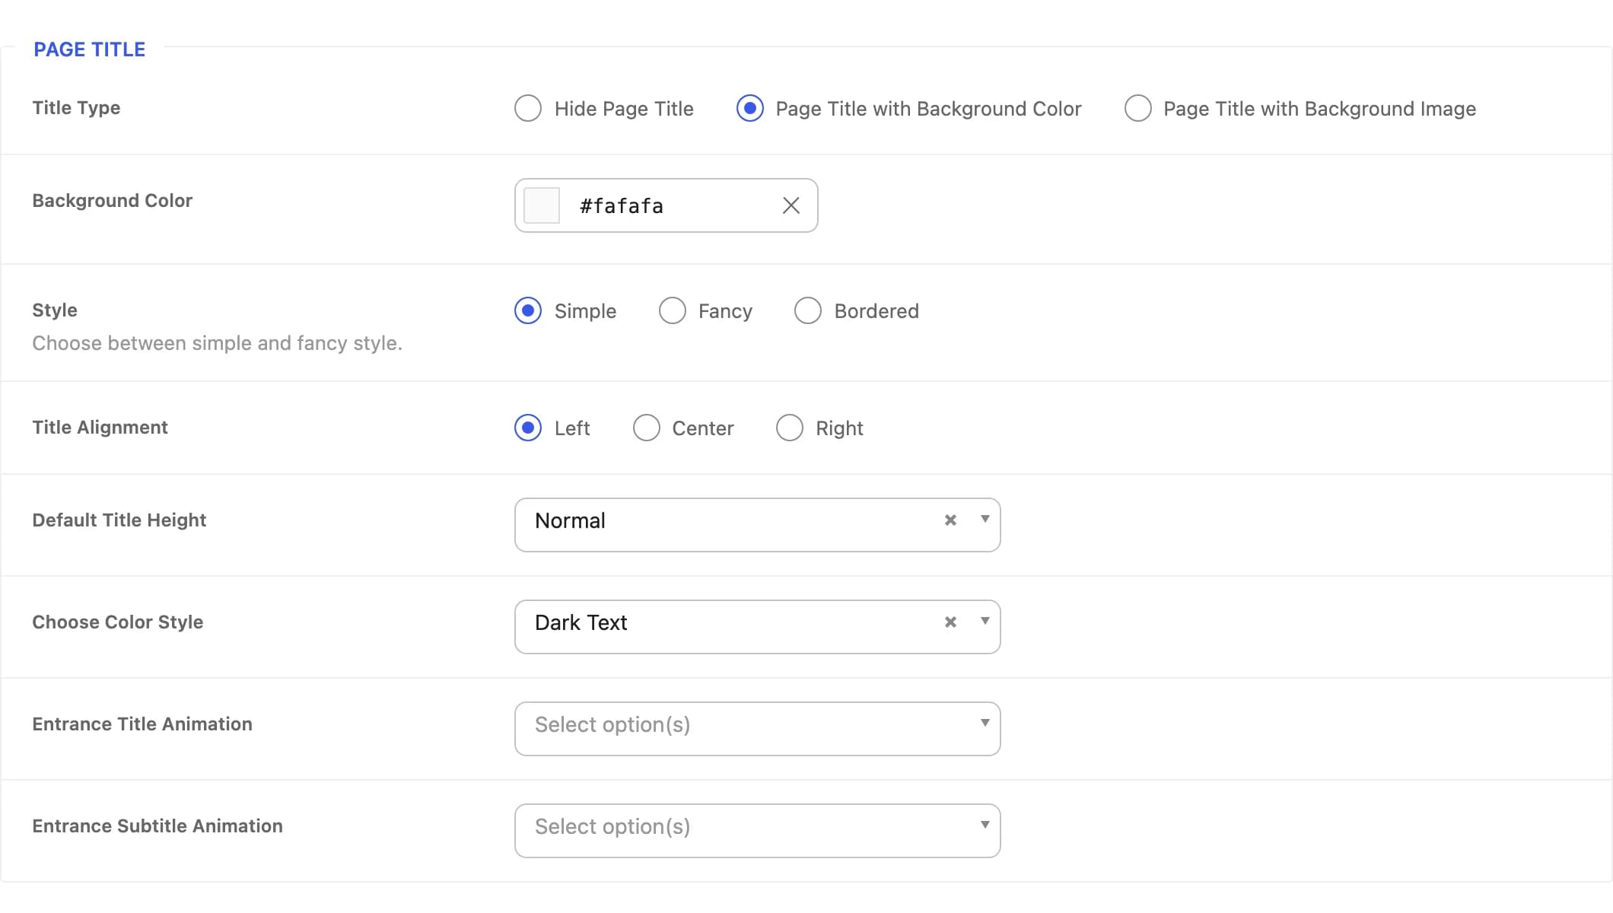
Task: Set title alignment to Left
Action: tap(528, 428)
